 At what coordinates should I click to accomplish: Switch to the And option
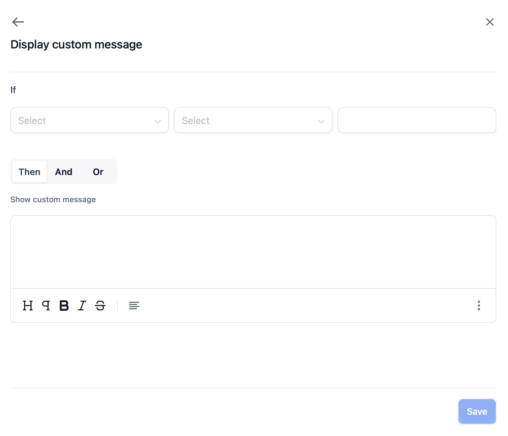click(64, 171)
